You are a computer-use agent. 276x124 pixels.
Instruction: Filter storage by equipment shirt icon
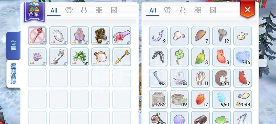(69, 10)
